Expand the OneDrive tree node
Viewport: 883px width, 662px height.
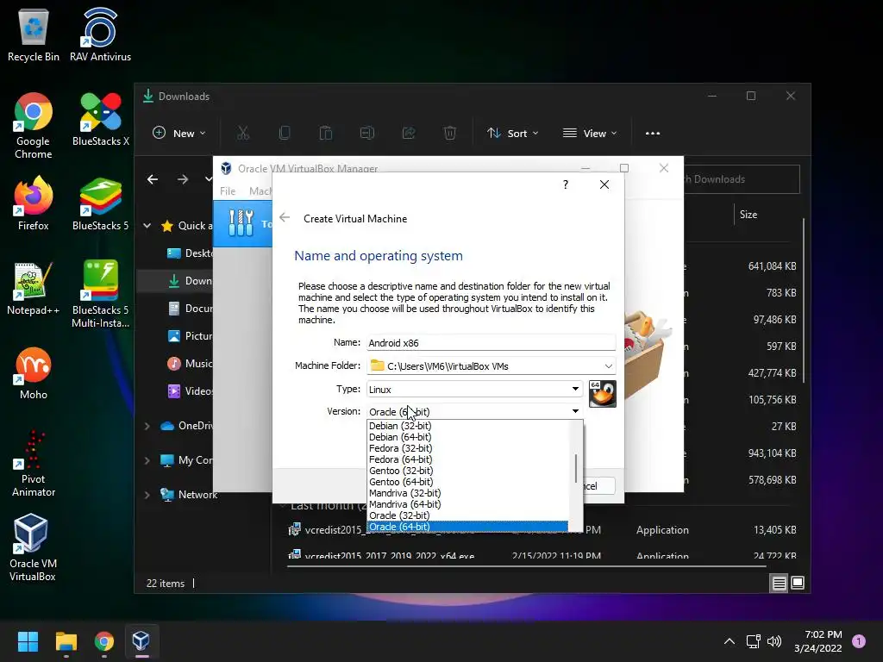[x=147, y=426]
